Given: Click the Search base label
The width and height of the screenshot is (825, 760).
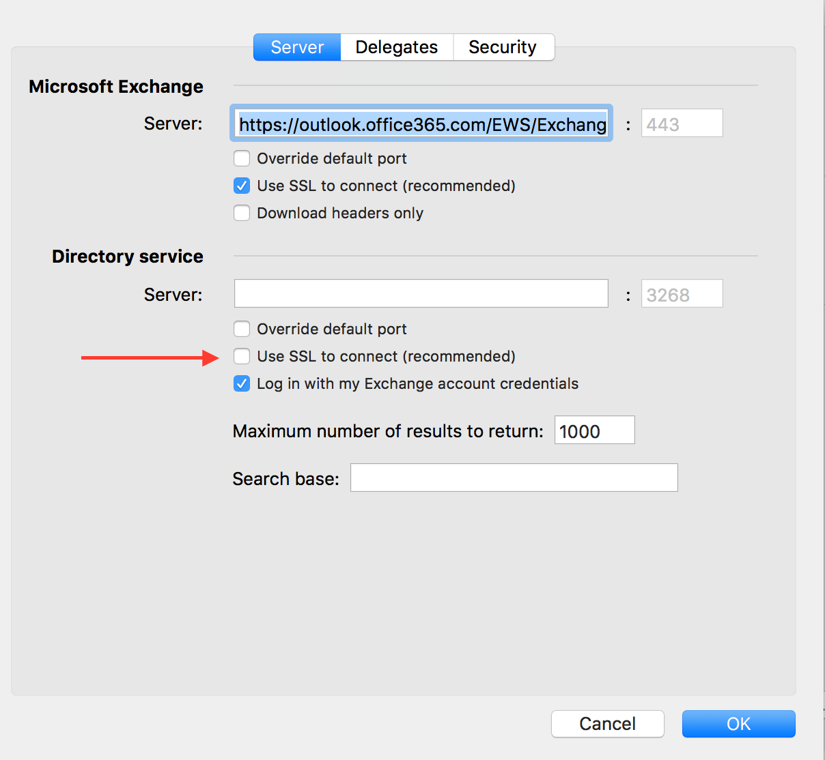Looking at the screenshot, I should (x=285, y=479).
